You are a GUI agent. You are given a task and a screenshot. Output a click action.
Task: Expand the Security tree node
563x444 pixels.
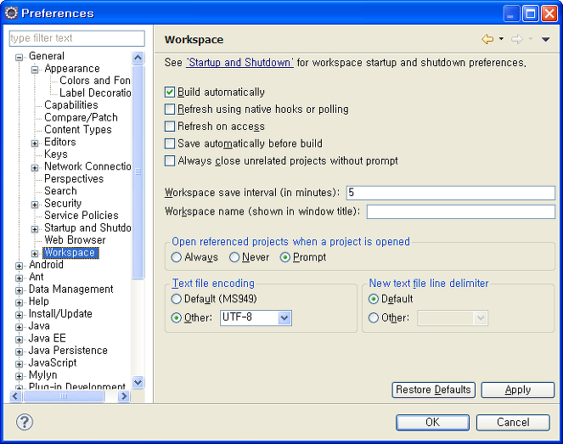pos(35,205)
